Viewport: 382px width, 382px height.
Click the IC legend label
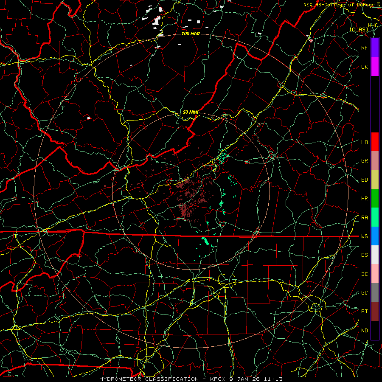(x=364, y=274)
